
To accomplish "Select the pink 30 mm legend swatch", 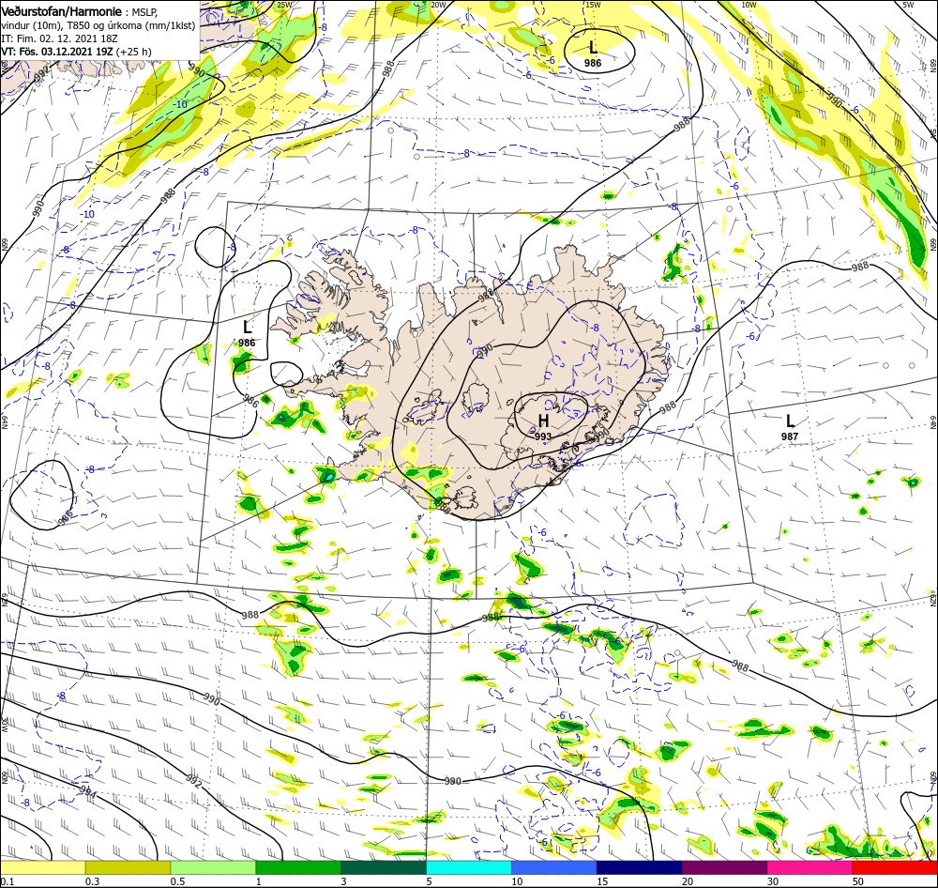I will [x=809, y=867].
